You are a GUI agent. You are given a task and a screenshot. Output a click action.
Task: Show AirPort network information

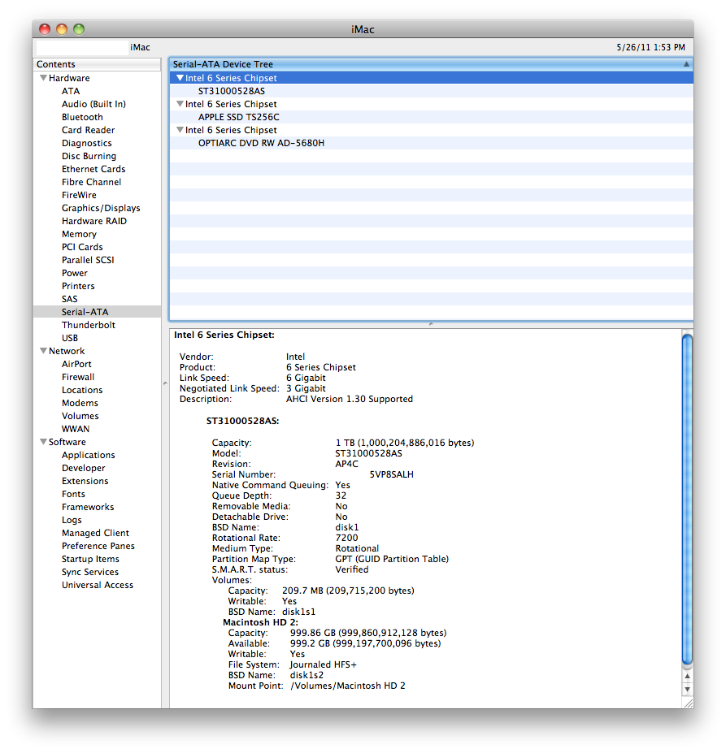click(x=76, y=364)
